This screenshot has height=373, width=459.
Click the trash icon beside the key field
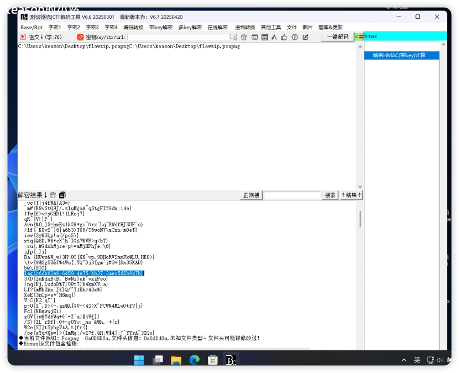pos(244,37)
